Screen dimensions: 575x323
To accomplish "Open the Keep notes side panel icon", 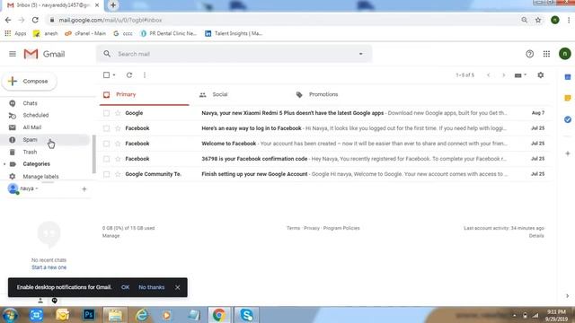I will 567,98.
